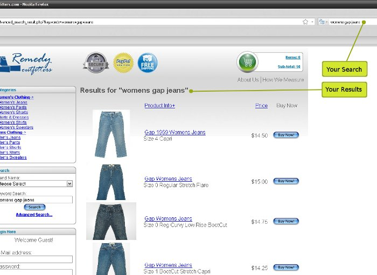Open the Sub-total cart link
Screen dimensions: 377x275
[x=289, y=66]
